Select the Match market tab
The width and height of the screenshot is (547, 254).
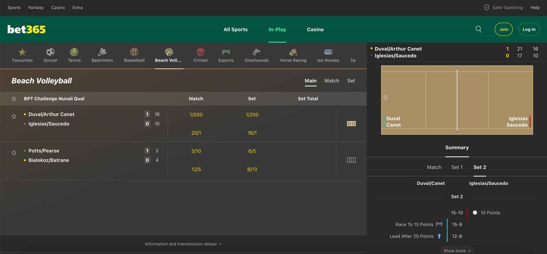[x=332, y=81]
